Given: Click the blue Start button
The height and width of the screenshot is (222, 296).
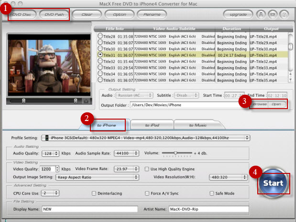Looking at the screenshot, I should [273, 183].
